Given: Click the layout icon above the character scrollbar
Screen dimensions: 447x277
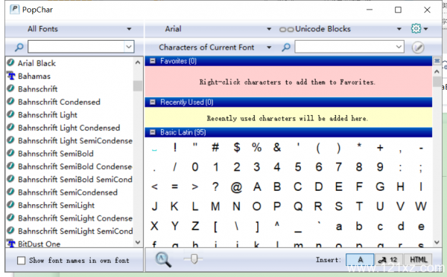Looking at the screenshot, I should [x=437, y=60].
